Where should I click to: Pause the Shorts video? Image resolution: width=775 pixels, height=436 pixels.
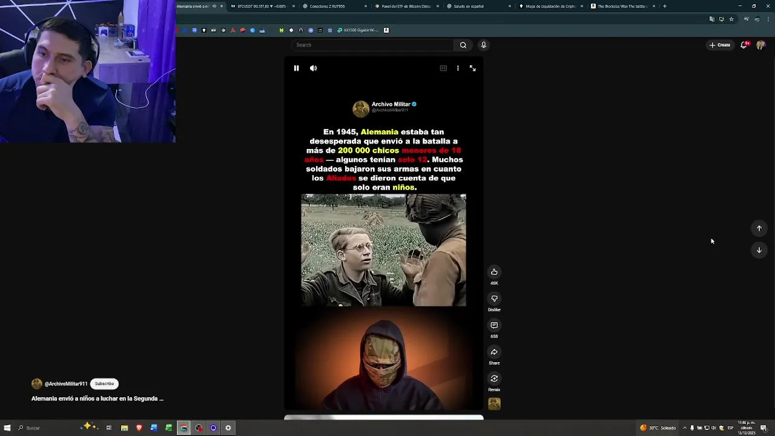click(296, 68)
